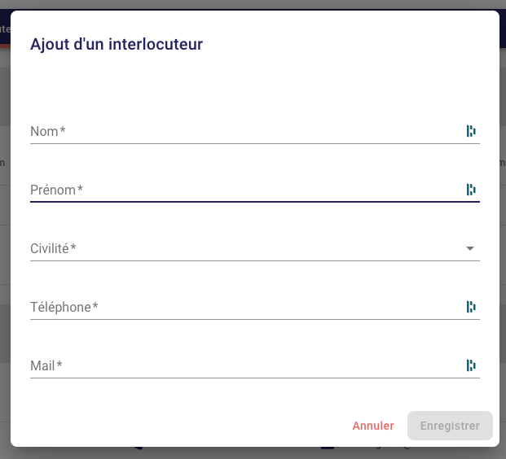506x459 pixels.
Task: Click the "Nom*" label text
Action: coord(47,131)
